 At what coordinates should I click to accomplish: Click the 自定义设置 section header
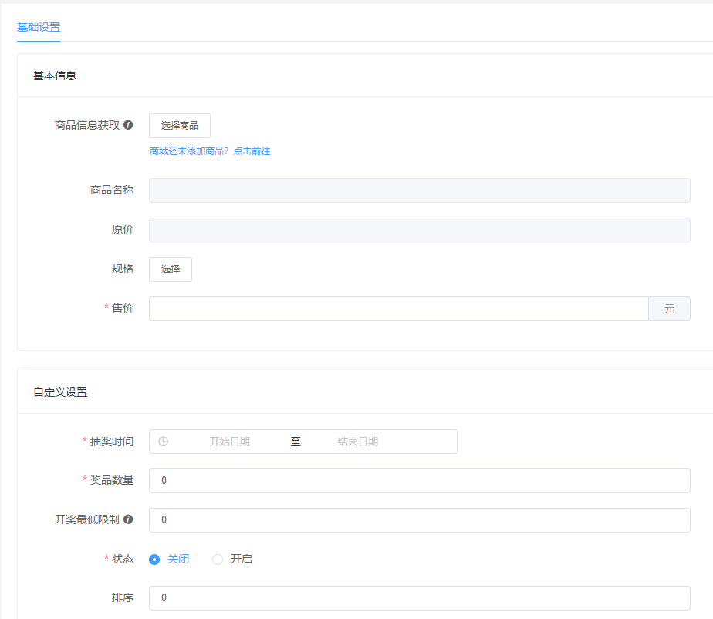[x=60, y=392]
